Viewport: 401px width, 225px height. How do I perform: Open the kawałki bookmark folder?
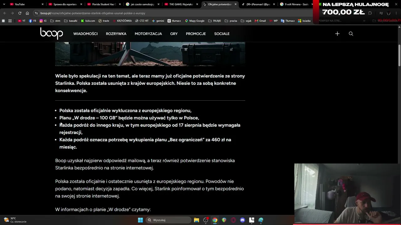click(70, 21)
